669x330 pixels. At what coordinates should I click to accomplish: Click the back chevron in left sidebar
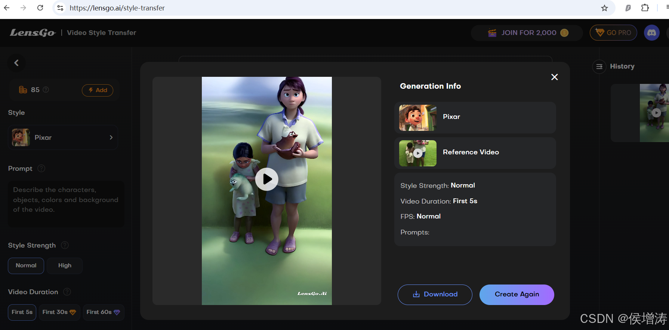(16, 63)
